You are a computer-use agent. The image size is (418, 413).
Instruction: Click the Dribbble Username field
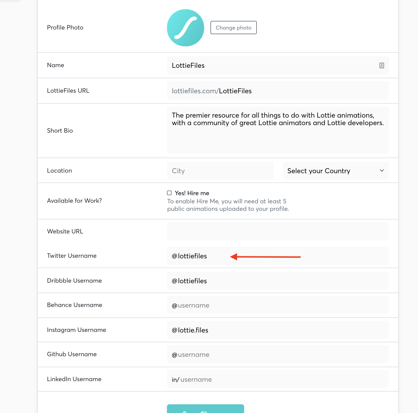(x=278, y=281)
